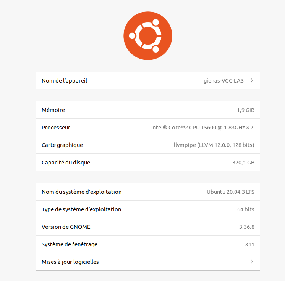Image resolution: width=285 pixels, height=281 pixels.
Task: Click the llvmpipe LLVM 12.0.0 value
Action: click(214, 145)
